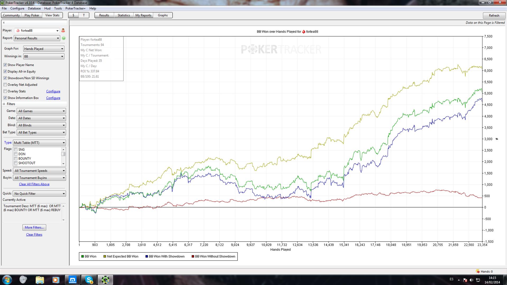Viewport: 507px width, 285px height.
Task: Check the BOUNTY flag checkbox
Action: pyautogui.click(x=16, y=158)
